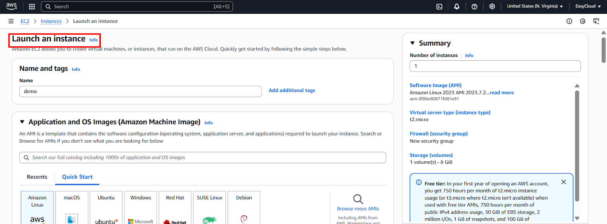Switch to the Quick Start tab
This screenshot has height=224, width=607.
(x=77, y=177)
